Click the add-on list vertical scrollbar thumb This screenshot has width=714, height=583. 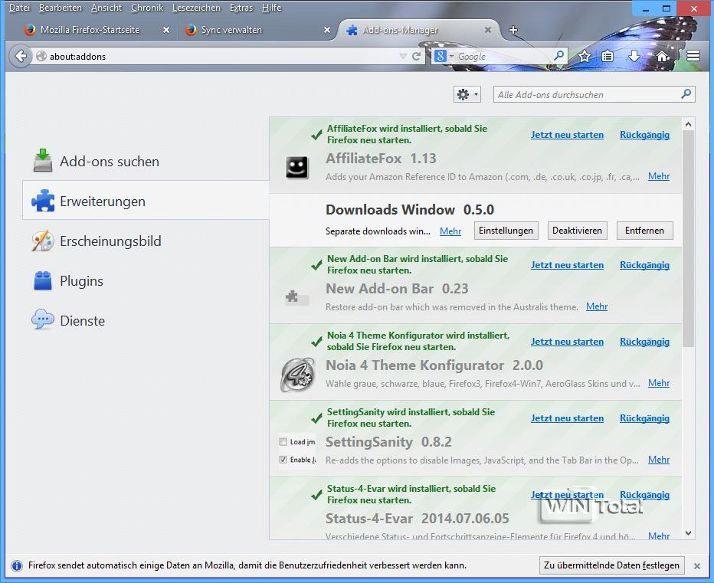coord(688,239)
